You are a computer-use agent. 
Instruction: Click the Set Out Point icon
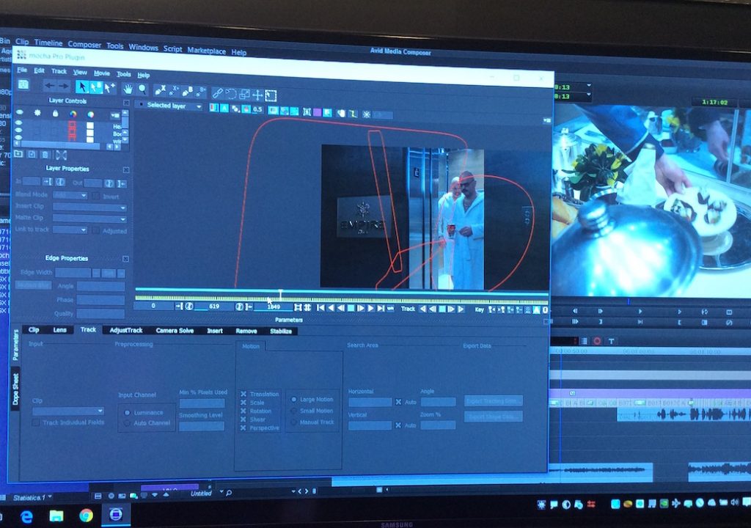[x=249, y=307]
